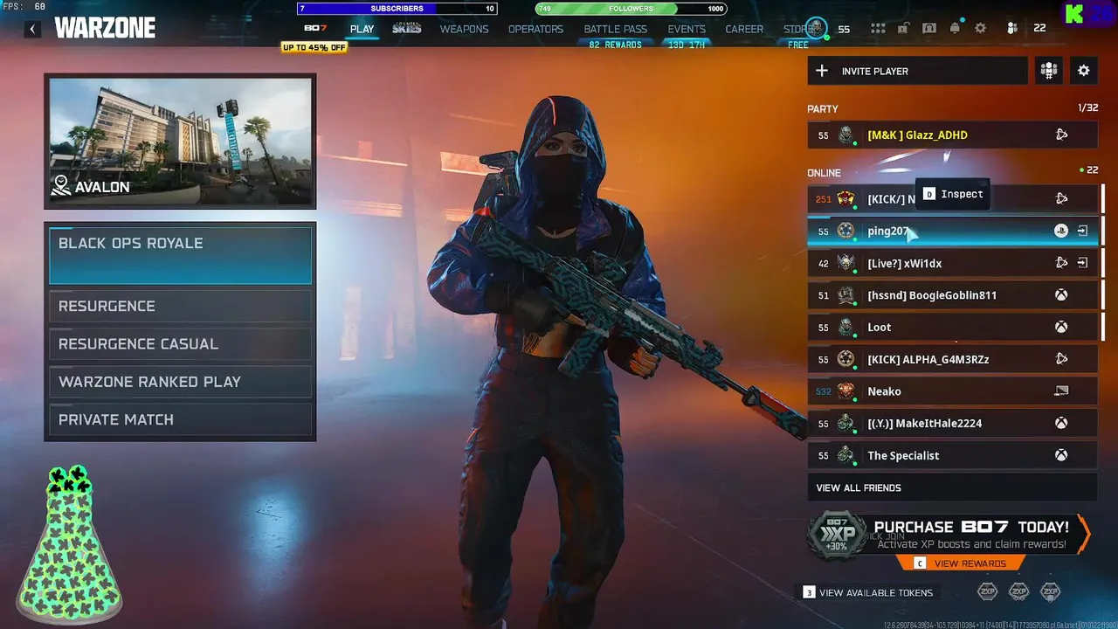The image size is (1118, 629).
Task: Select WARZONE RANKED PLAY mode
Action: point(181,382)
